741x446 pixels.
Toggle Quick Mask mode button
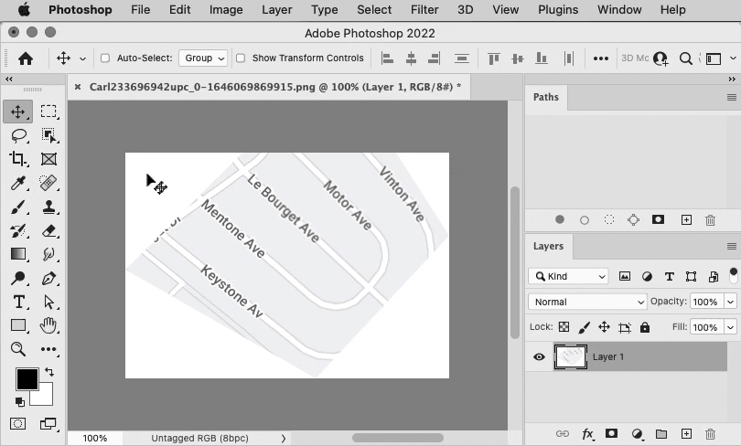(x=18, y=423)
